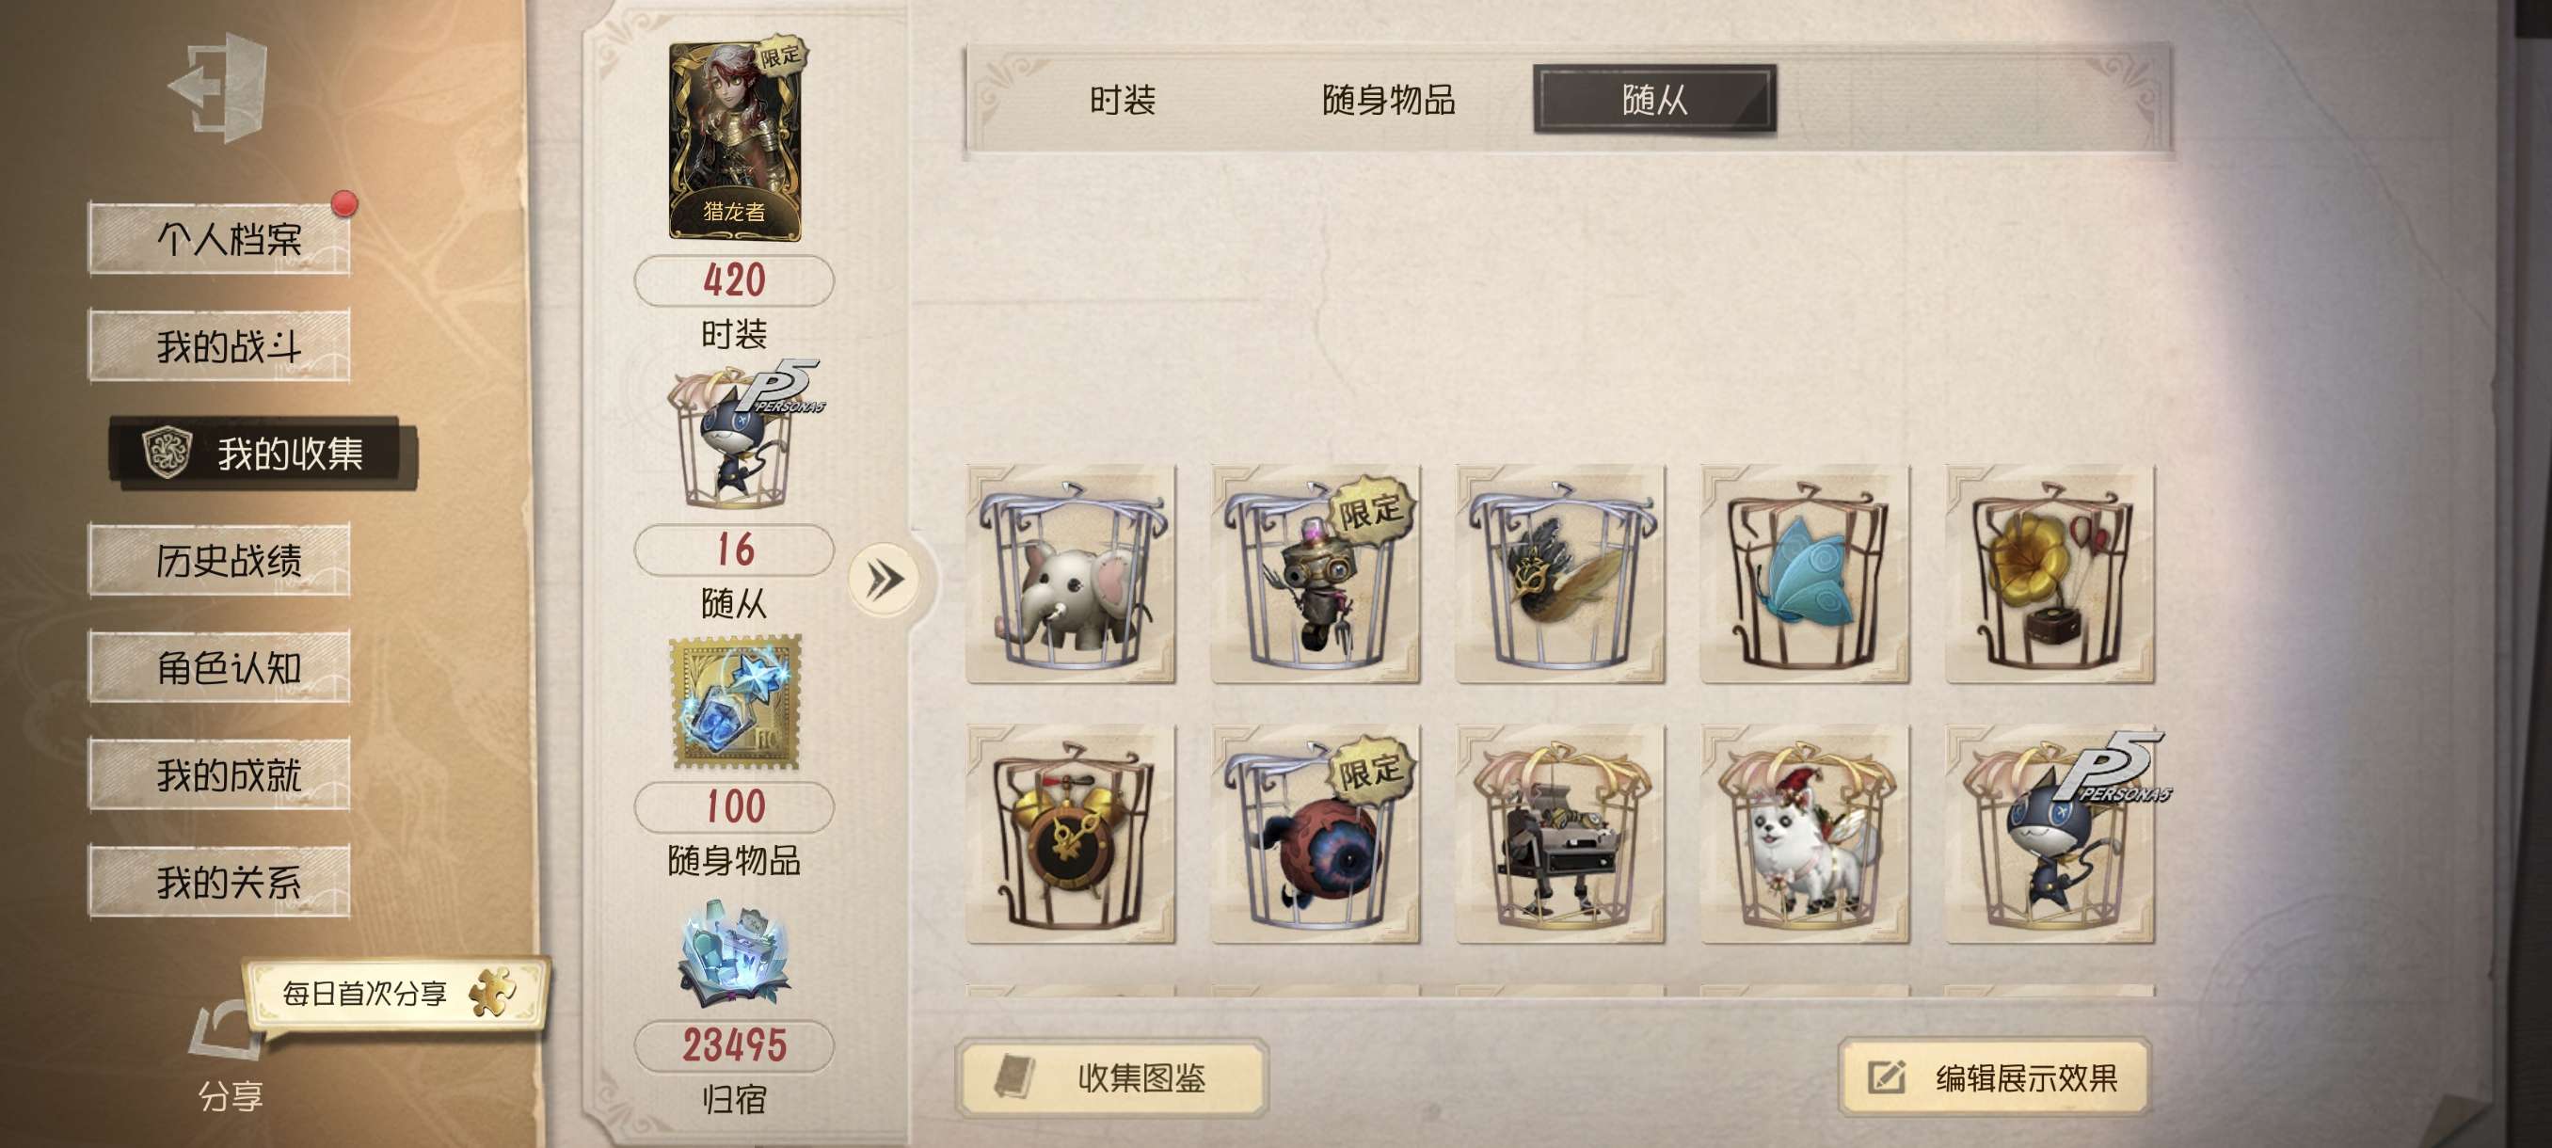Click 编辑展示效果 button

[x=1994, y=1076]
